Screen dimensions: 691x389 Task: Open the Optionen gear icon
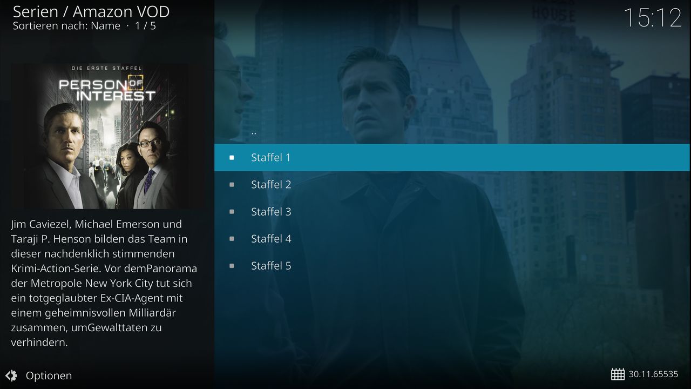11,375
